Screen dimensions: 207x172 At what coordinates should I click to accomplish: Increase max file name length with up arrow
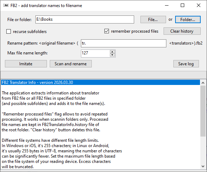click(112, 52)
